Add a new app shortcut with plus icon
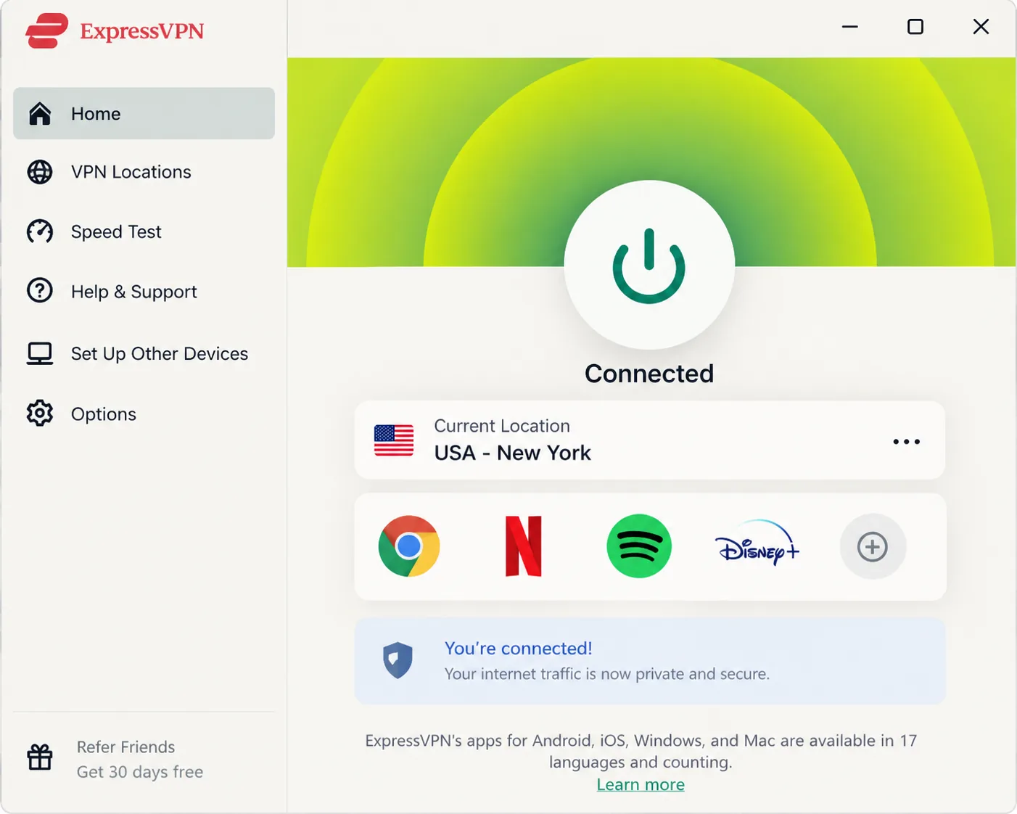This screenshot has width=1017, height=814. point(873,546)
